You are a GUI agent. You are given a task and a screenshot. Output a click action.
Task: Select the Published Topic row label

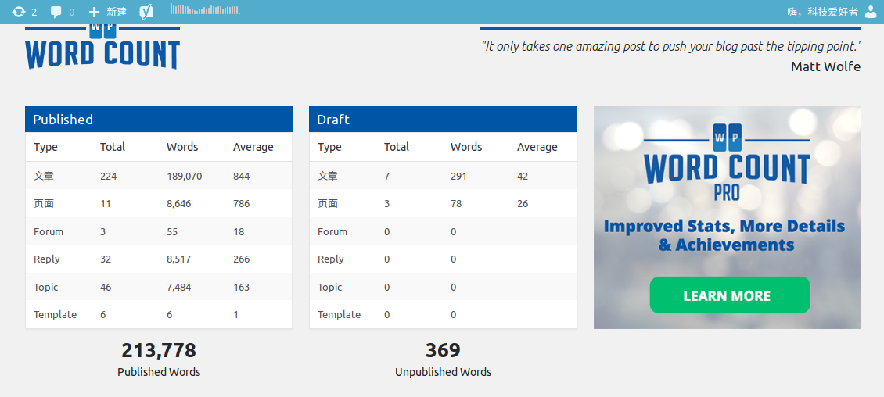[x=45, y=287]
